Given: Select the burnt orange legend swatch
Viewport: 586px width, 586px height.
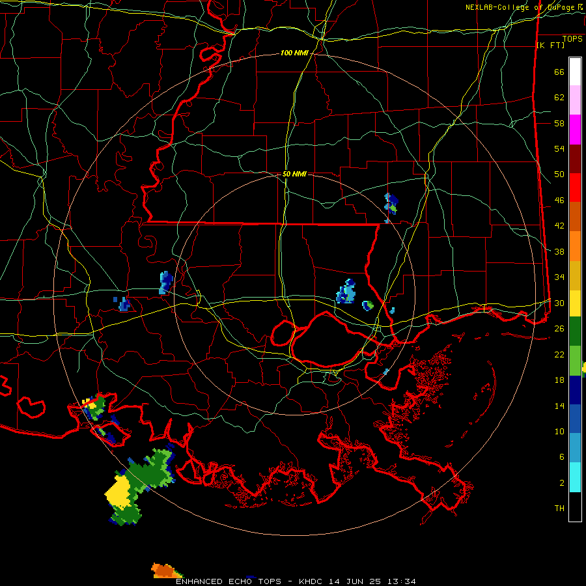Looking at the screenshot, I should coord(575,216).
